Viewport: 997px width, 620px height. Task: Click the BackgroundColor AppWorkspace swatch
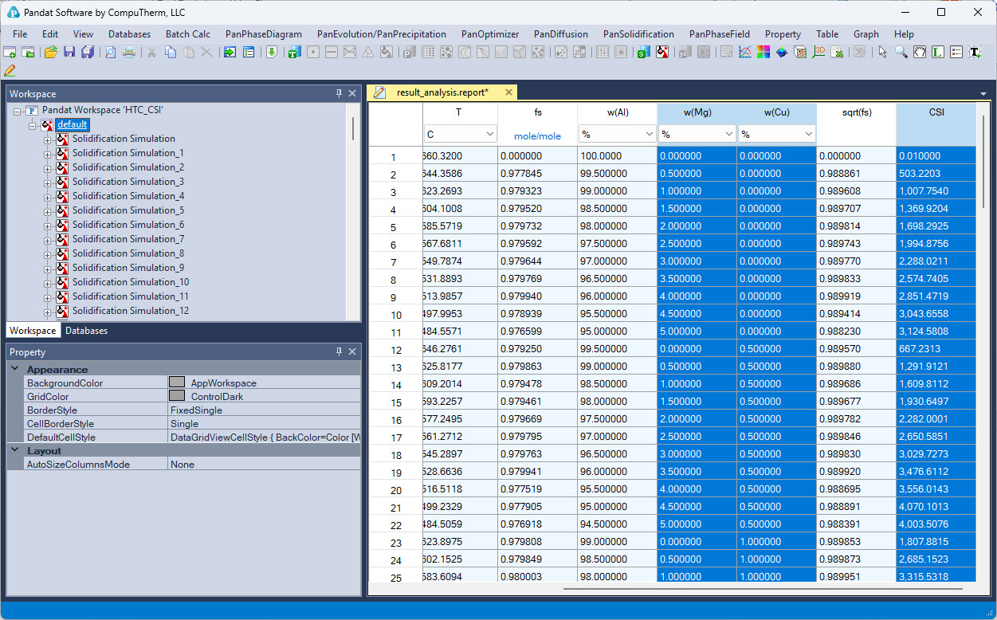click(x=177, y=383)
